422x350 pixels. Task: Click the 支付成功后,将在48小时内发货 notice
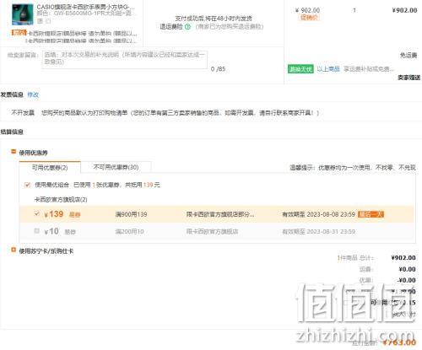click(x=214, y=19)
